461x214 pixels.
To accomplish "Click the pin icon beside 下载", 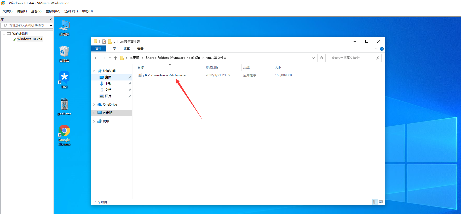I will pos(130,84).
